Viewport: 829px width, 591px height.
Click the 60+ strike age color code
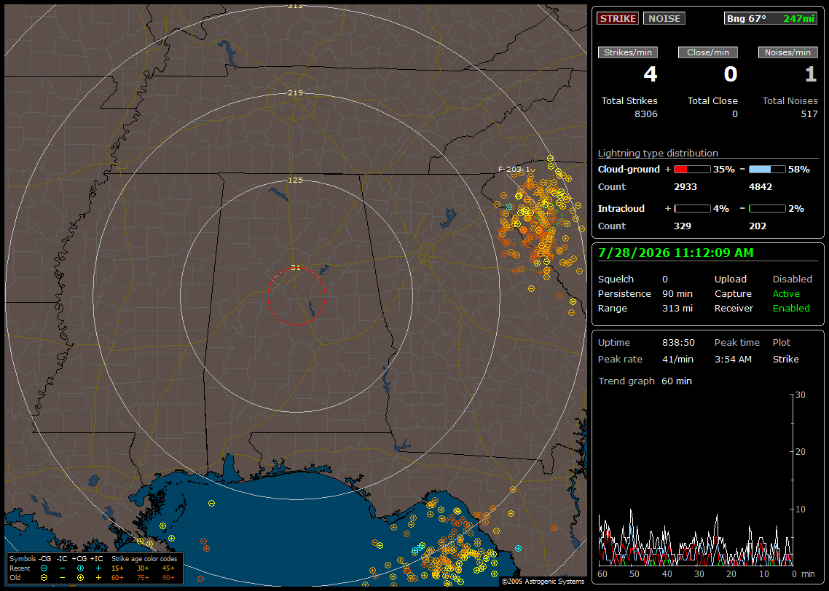[x=117, y=578]
